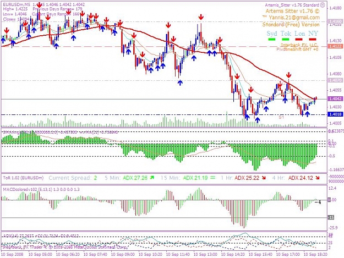Click the 'PivotTimeShift GMT +0' text
The width and height of the screenshot is (344, 258).
pyautogui.click(x=297, y=50)
